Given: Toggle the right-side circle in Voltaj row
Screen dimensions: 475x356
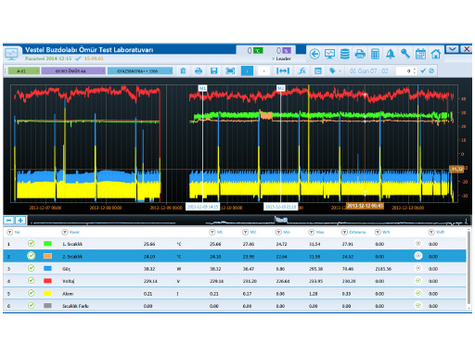Looking at the screenshot, I should pyautogui.click(x=418, y=281).
